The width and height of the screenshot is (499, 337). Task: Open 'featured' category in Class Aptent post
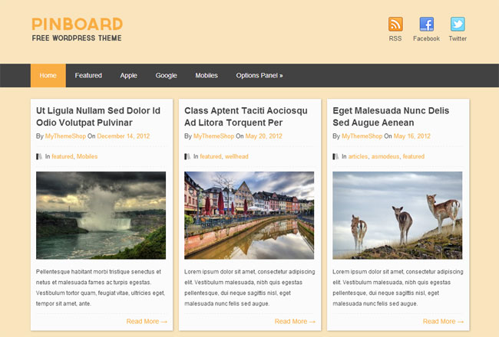(210, 156)
